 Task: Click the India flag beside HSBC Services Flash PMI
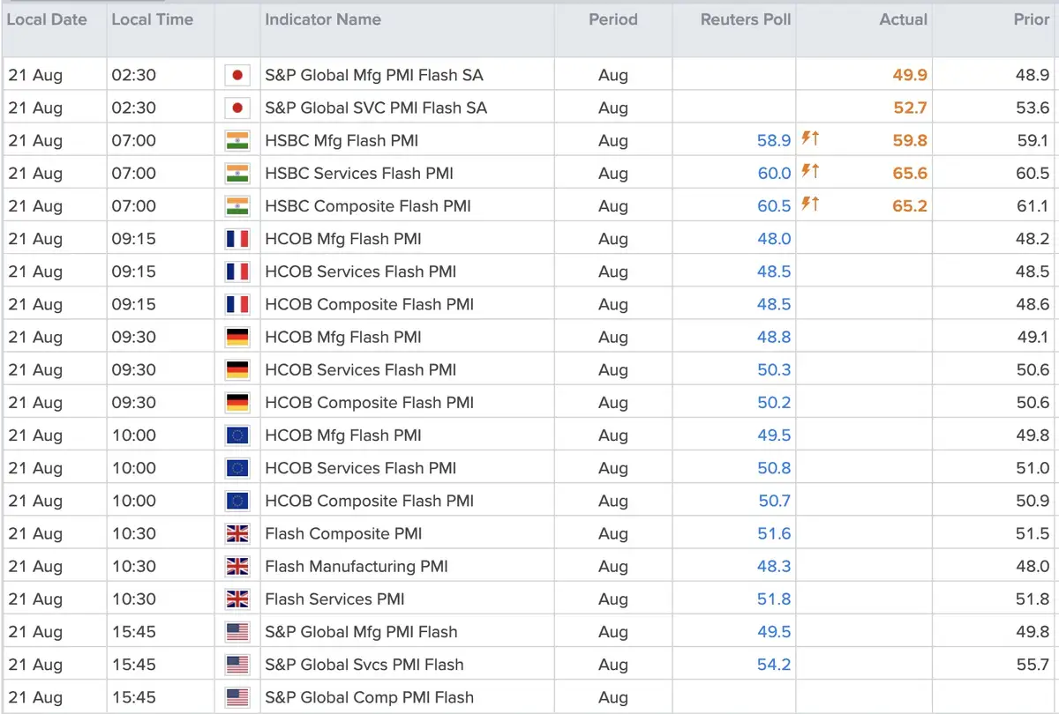click(x=237, y=173)
